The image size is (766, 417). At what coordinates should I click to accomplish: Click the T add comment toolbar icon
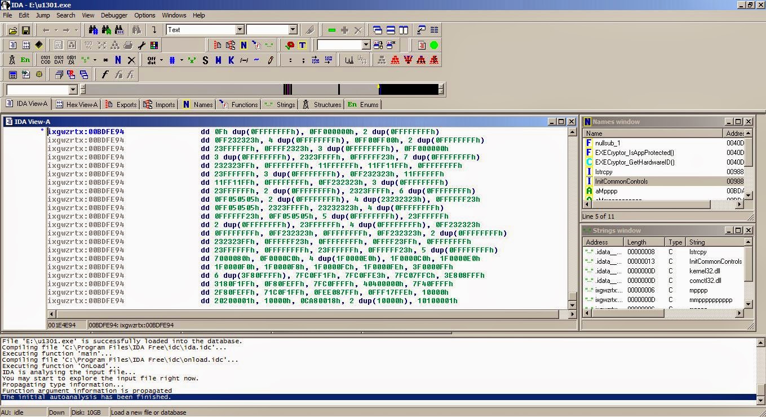pyautogui.click(x=302, y=45)
